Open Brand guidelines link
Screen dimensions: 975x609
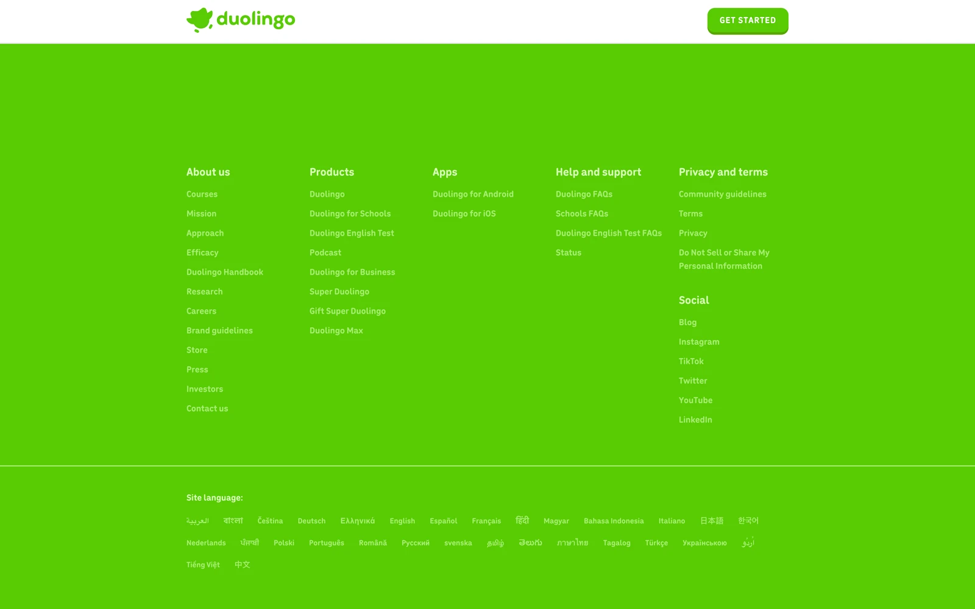(x=219, y=331)
